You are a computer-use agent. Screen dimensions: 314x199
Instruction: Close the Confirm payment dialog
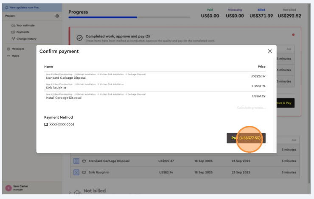click(x=270, y=51)
